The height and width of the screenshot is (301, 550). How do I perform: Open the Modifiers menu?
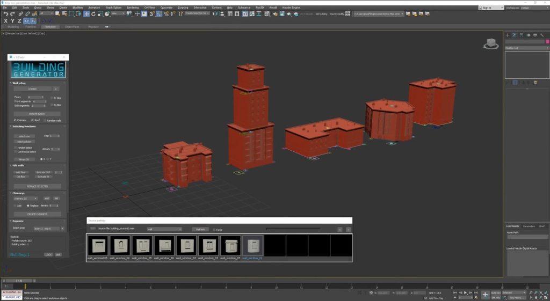78,8
